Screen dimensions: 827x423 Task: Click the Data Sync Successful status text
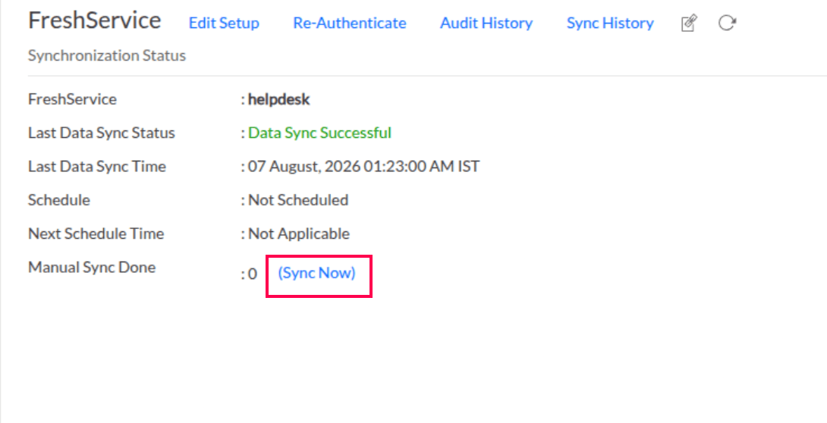coord(319,133)
